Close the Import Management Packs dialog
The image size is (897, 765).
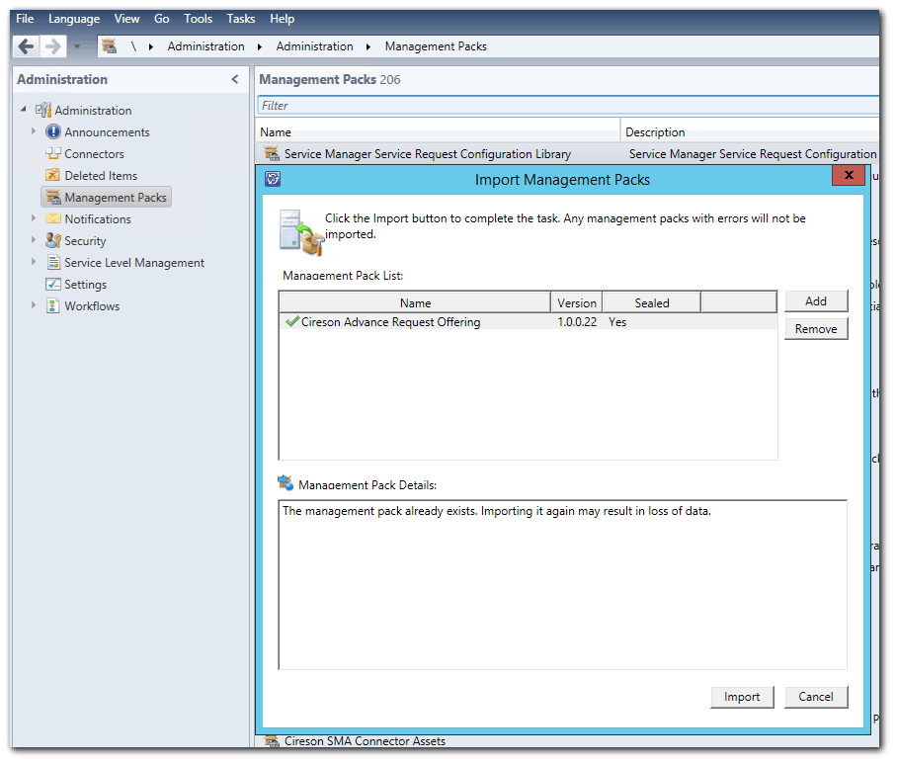point(849,175)
